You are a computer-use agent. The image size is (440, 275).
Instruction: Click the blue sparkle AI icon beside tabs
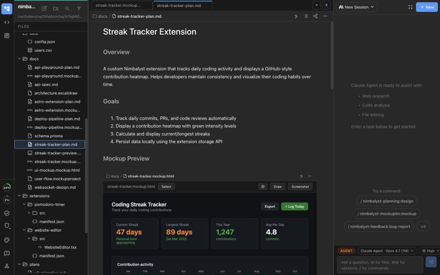326,5
